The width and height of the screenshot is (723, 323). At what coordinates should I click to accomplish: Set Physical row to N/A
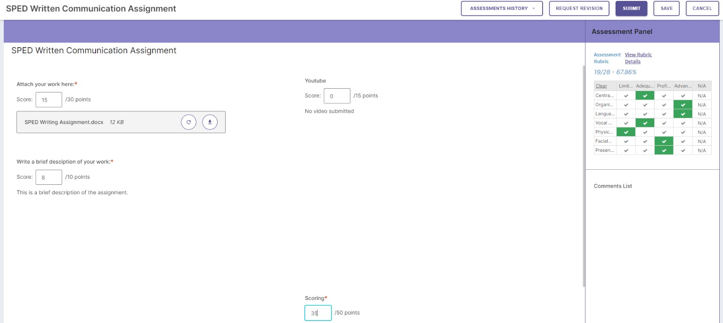coord(702,132)
